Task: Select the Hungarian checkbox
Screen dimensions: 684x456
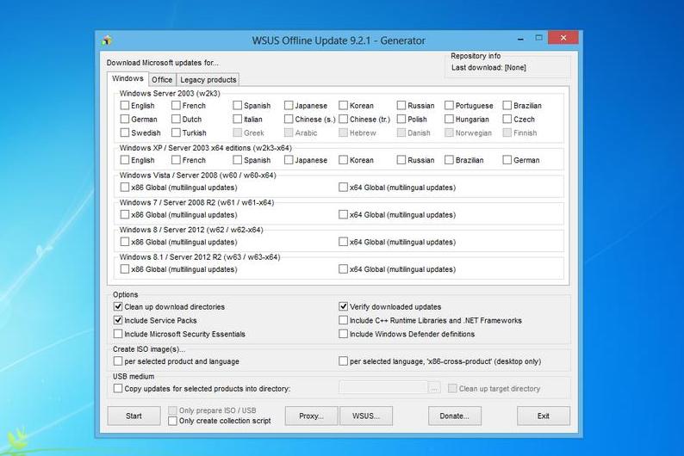Action: click(449, 119)
